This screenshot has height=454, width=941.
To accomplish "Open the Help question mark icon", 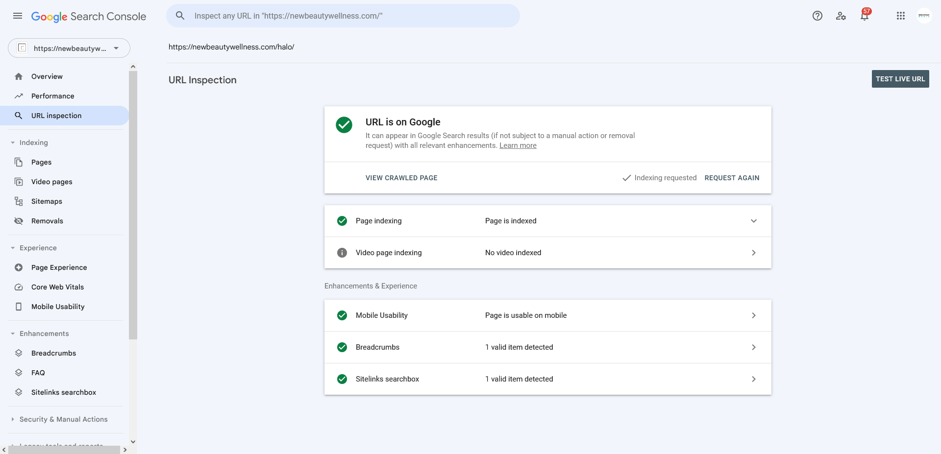I will (x=817, y=16).
